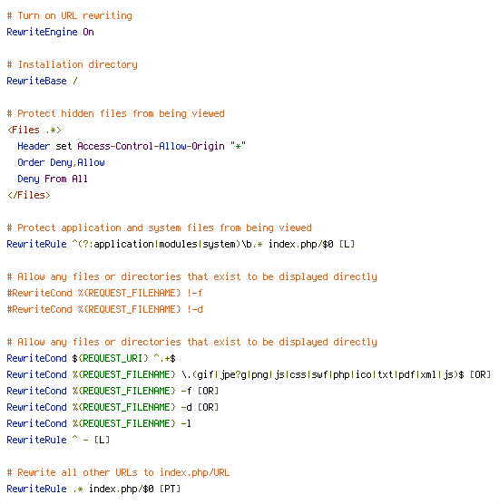The image size is (499, 504).
Task: Click the 'Deny From All' line
Action: pos(53,179)
